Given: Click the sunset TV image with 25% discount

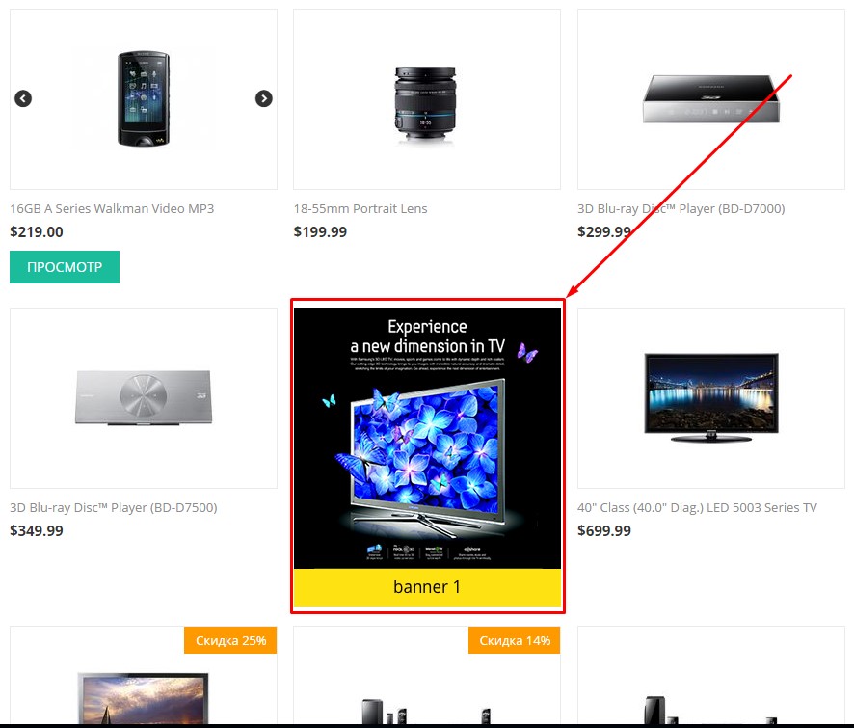Looking at the screenshot, I should [144, 697].
